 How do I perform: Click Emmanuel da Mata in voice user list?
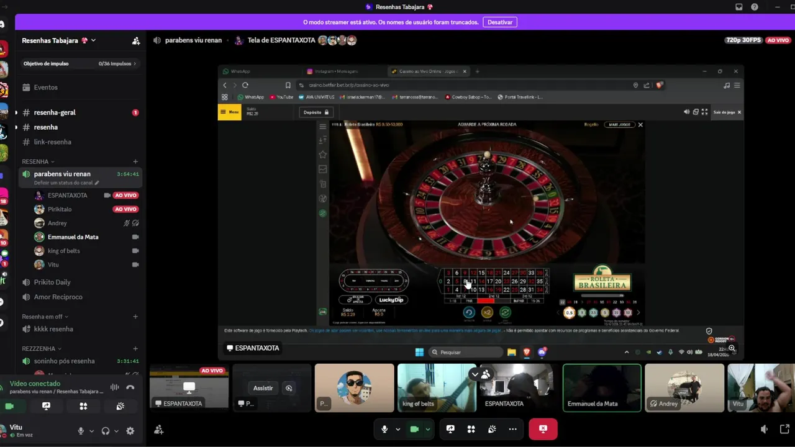coord(73,237)
